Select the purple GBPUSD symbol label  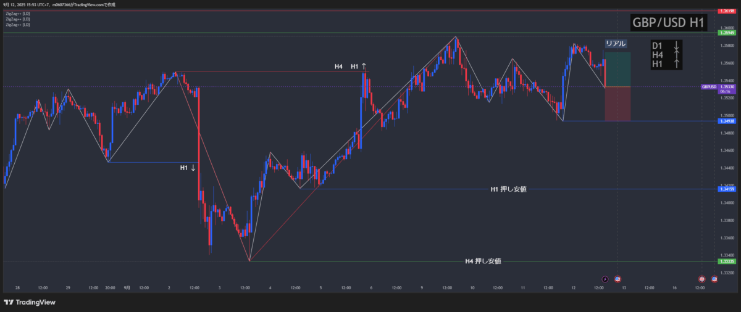click(709, 87)
